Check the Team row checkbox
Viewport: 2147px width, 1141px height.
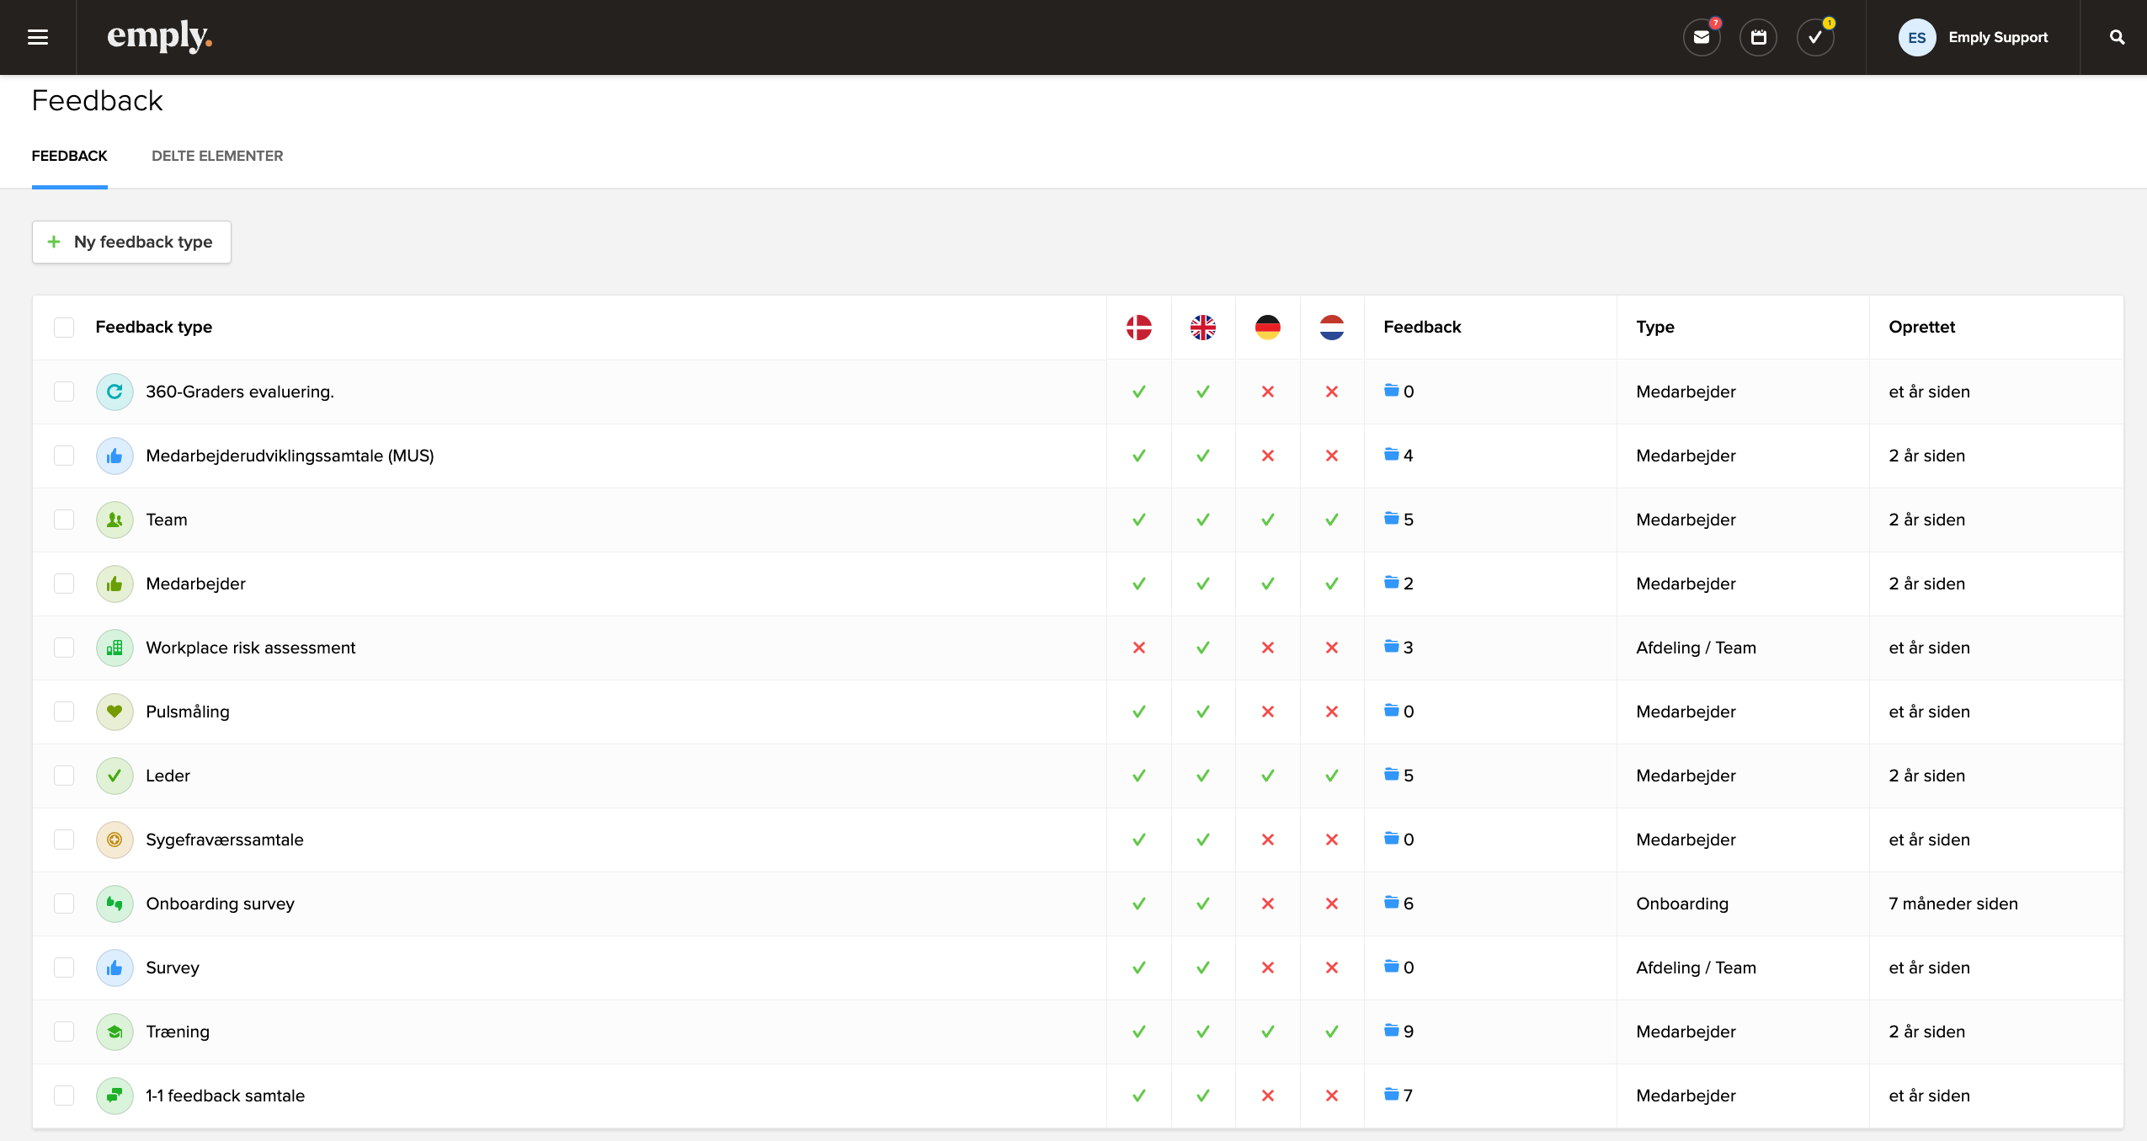[x=64, y=520]
